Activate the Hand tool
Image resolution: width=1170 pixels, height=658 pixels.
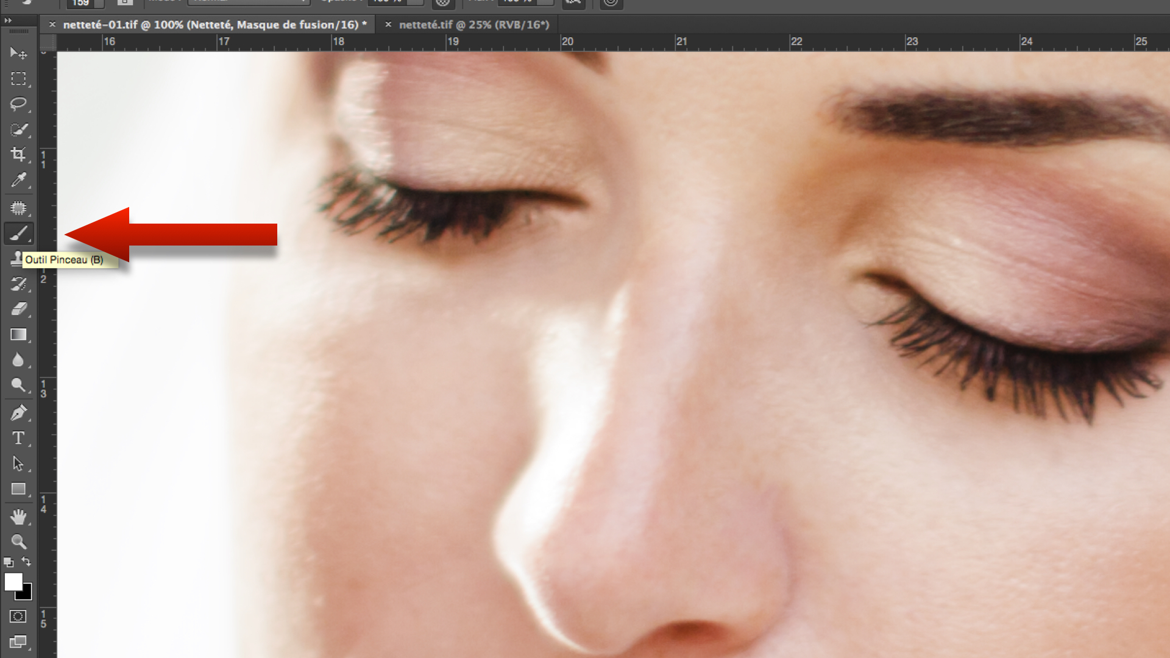18,517
